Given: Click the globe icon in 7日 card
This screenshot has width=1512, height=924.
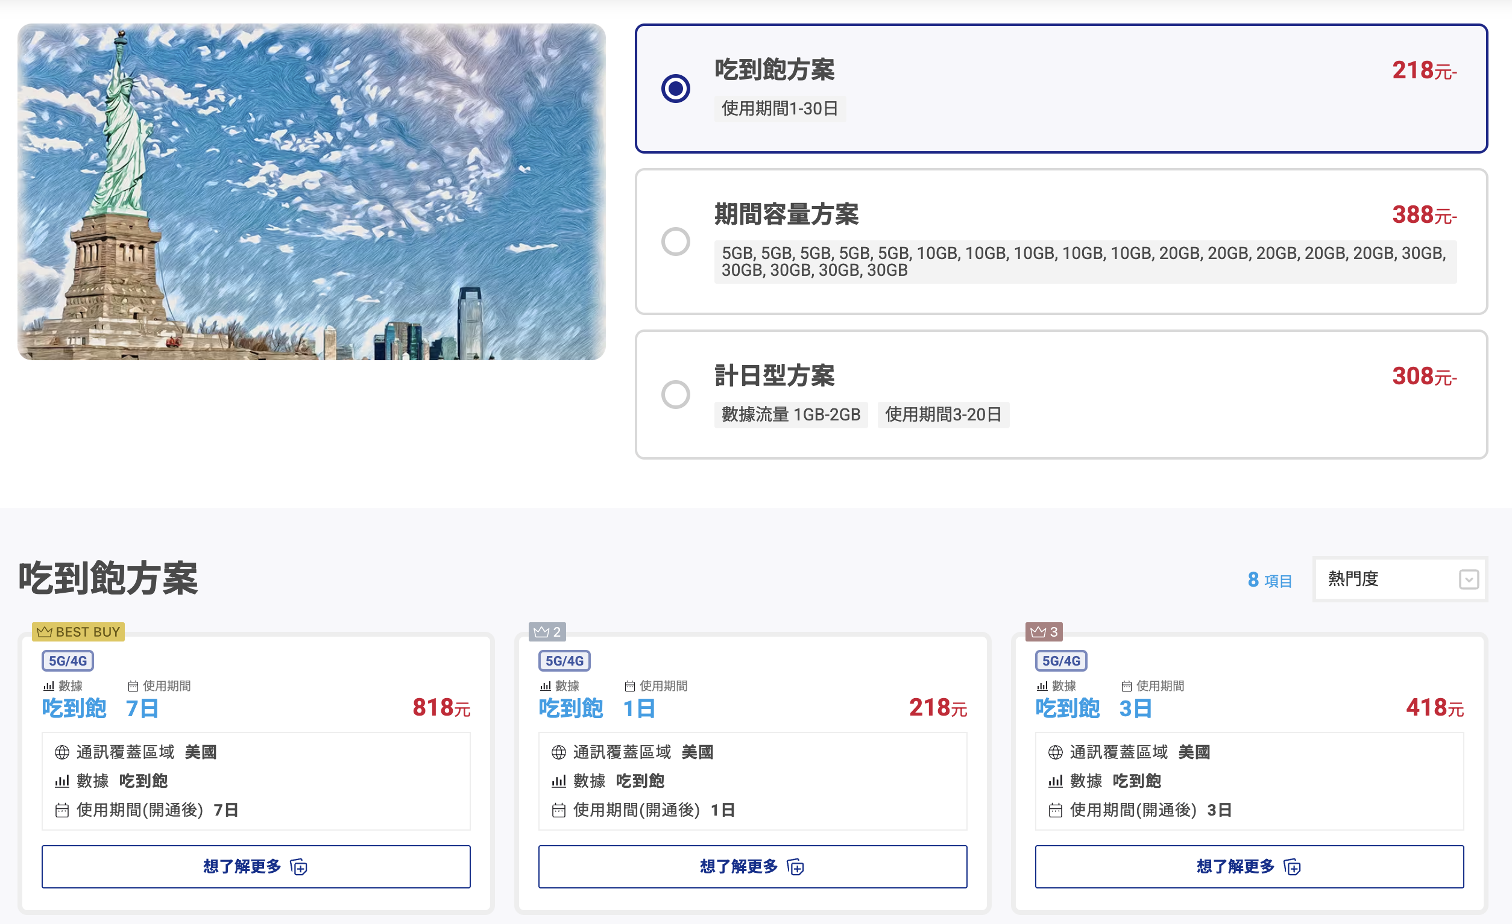Looking at the screenshot, I should [62, 752].
